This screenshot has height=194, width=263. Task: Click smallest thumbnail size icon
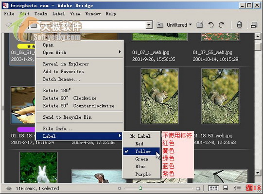click(x=120, y=188)
